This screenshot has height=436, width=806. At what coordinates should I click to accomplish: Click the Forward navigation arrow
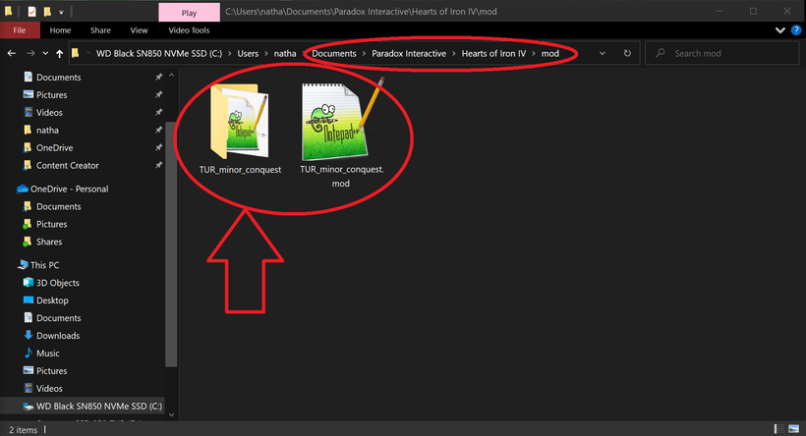30,53
